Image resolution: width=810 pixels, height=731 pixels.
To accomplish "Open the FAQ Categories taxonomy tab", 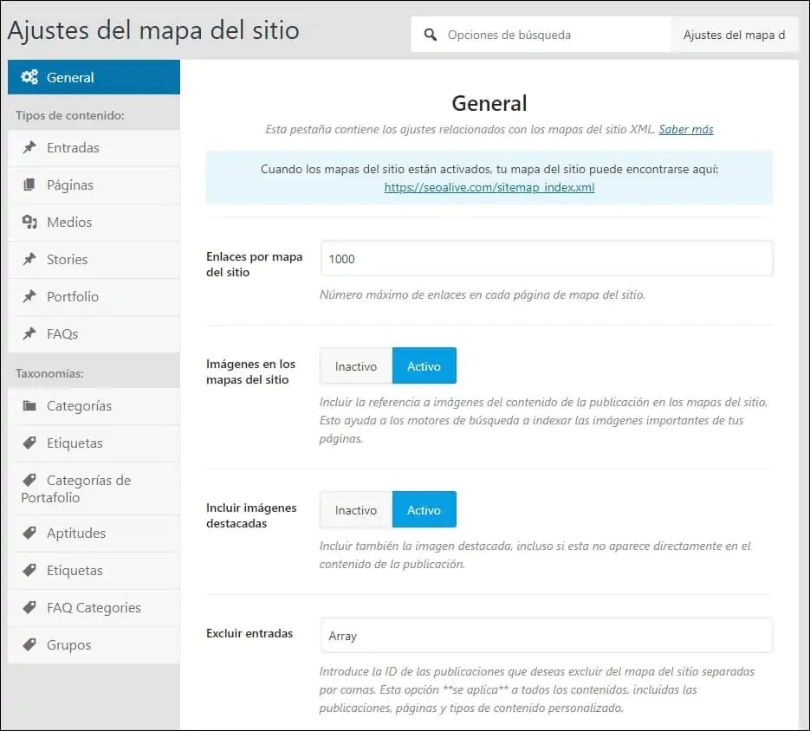I will point(94,607).
